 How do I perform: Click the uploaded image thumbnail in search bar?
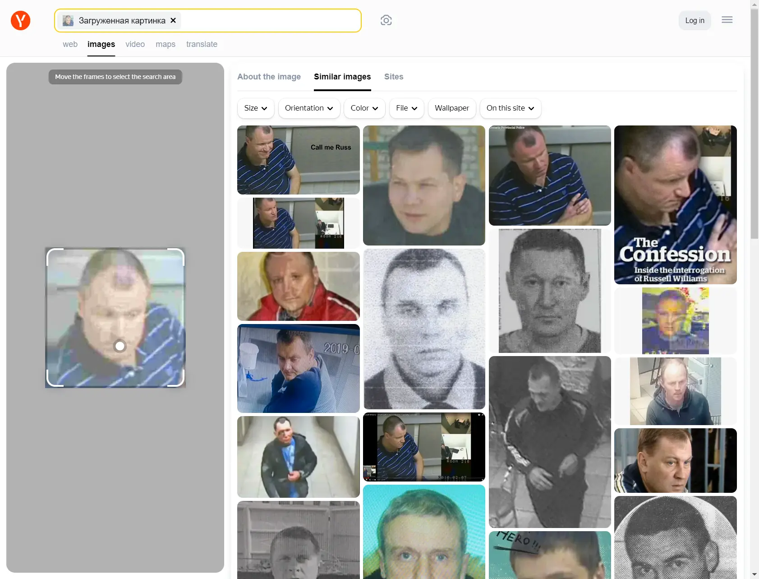[68, 20]
